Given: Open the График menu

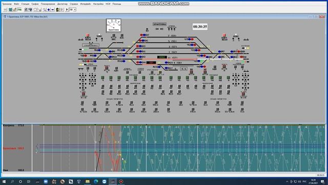Looking at the screenshot, I should (x=35, y=4).
